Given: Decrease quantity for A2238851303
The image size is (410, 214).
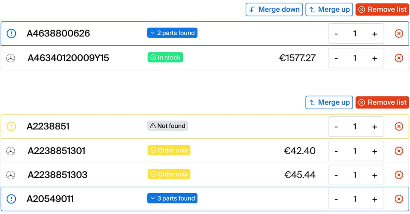Looking at the screenshot, I should tap(336, 175).
